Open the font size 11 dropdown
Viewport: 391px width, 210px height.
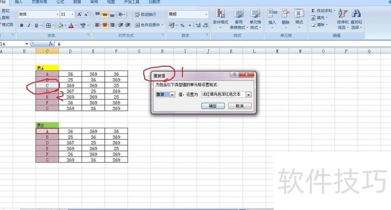pyautogui.click(x=72, y=15)
